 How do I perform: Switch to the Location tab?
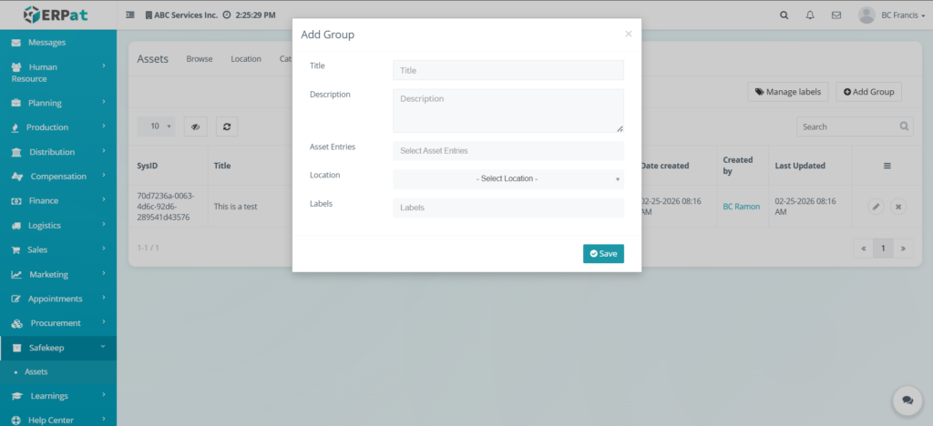tap(246, 59)
